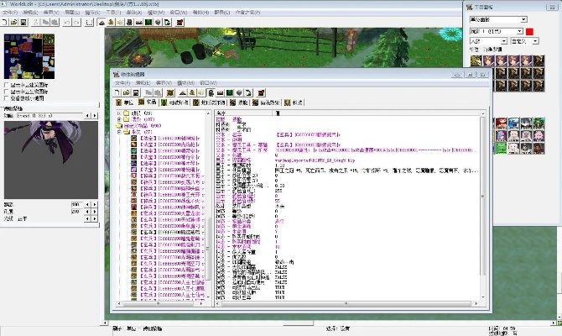Open Trigger Editor from main window toolbar

[111, 22]
